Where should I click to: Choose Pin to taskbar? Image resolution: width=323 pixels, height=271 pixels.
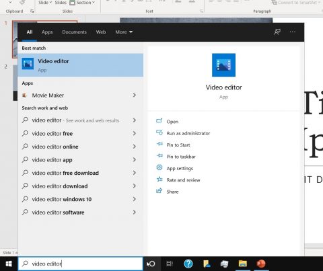(x=181, y=157)
